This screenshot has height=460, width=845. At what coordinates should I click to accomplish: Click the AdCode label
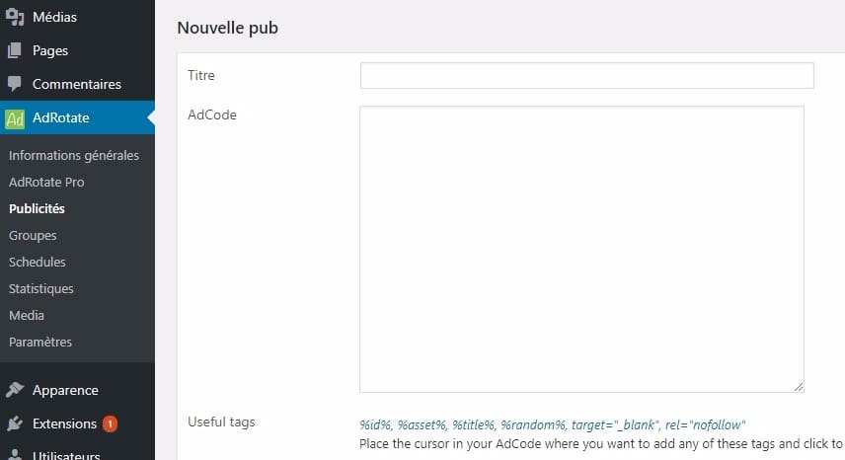pyautogui.click(x=212, y=115)
